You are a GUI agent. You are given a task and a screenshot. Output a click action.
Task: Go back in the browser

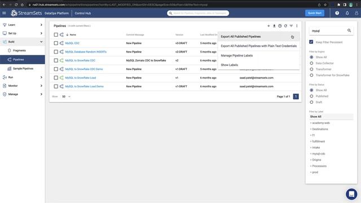coord(4,5)
